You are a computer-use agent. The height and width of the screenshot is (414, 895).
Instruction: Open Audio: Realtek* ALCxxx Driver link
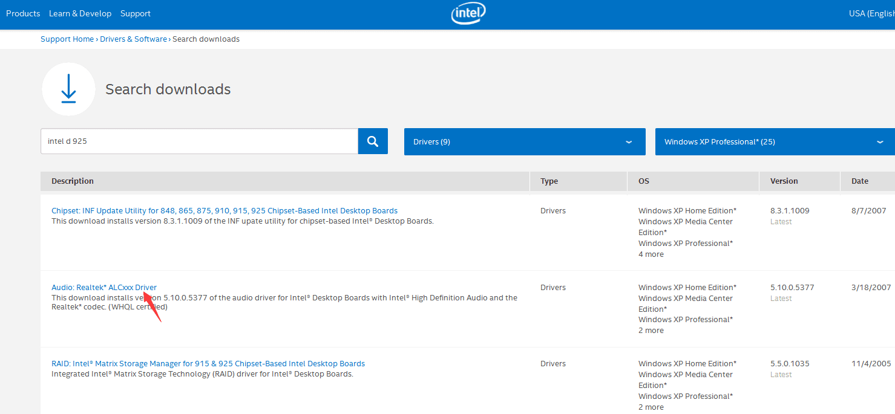[104, 287]
